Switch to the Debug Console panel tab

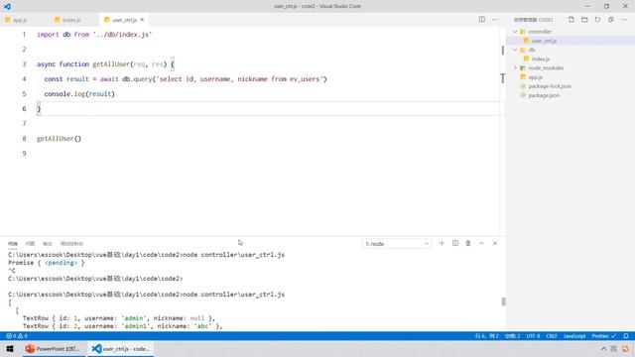(x=71, y=244)
